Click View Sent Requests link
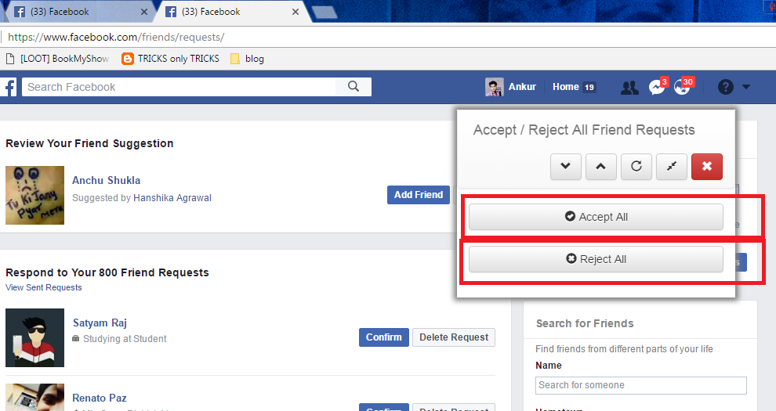 (x=44, y=287)
